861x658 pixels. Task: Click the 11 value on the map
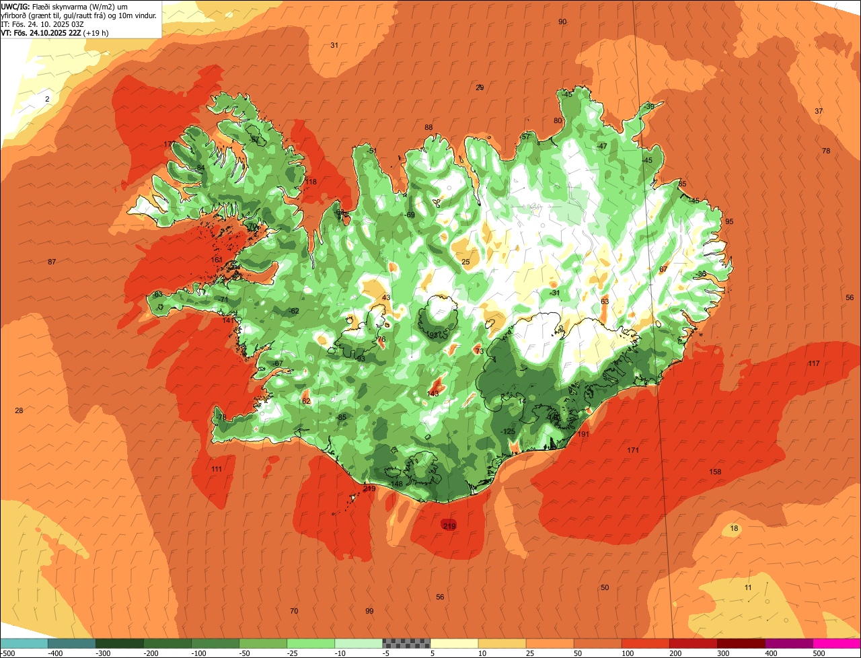click(x=748, y=588)
